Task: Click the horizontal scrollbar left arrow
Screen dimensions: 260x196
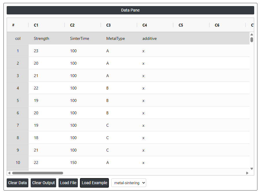Action: [x=9, y=173]
